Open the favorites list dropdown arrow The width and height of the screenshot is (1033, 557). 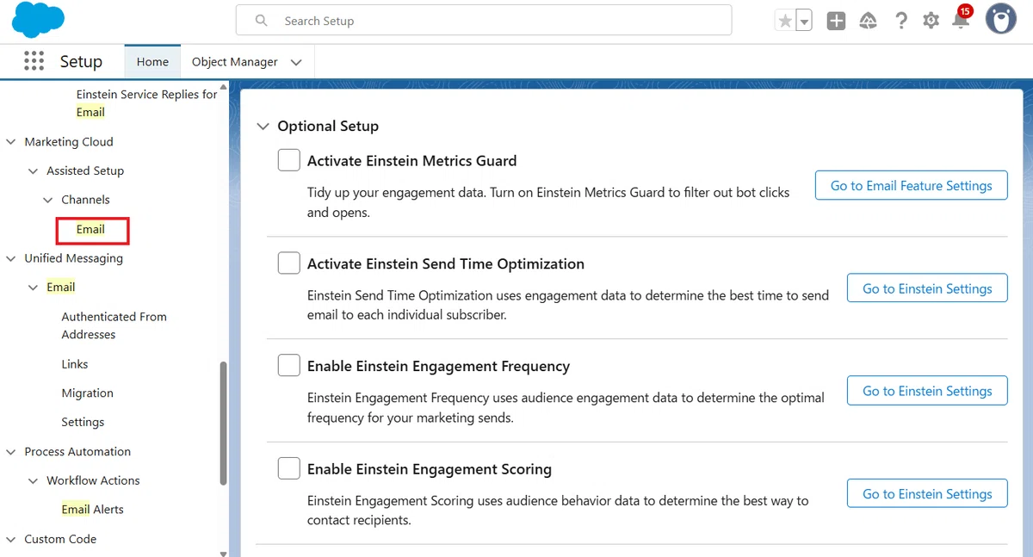804,21
